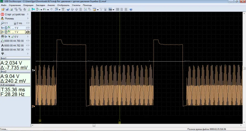Screen dimensions: 246x131
Task: Click channel 2 row right black arrow button
Action: (29, 32)
